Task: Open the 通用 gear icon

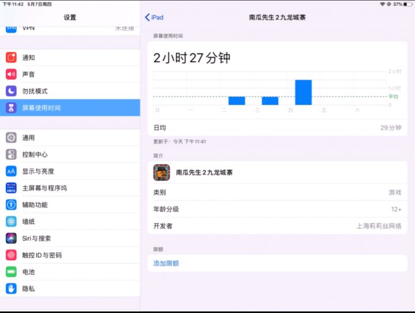Action: 11,138
